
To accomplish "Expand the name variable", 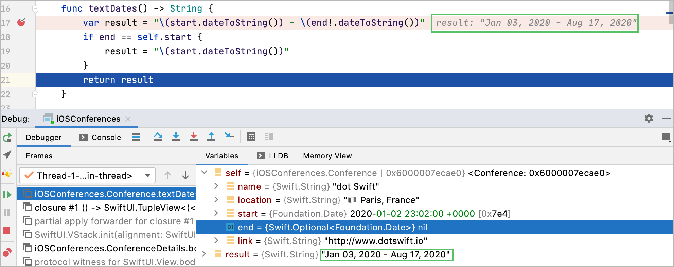I will (x=216, y=186).
